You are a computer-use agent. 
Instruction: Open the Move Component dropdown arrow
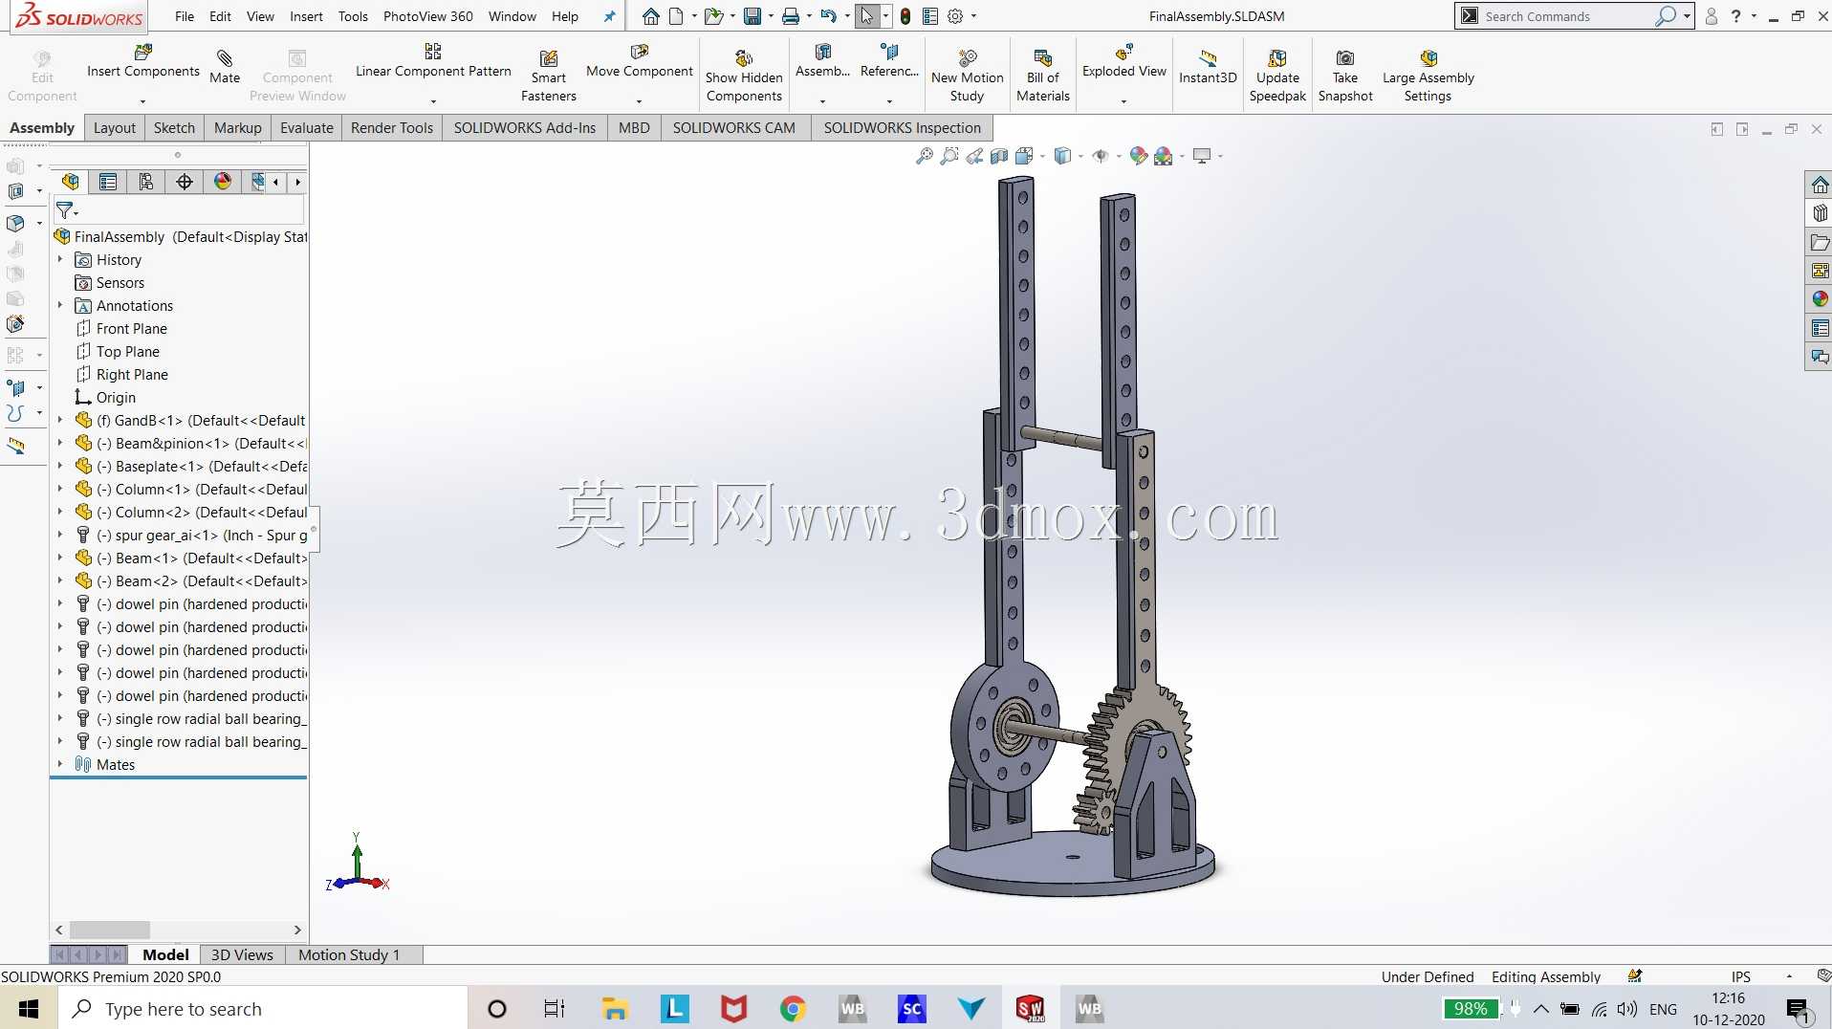[x=640, y=101]
